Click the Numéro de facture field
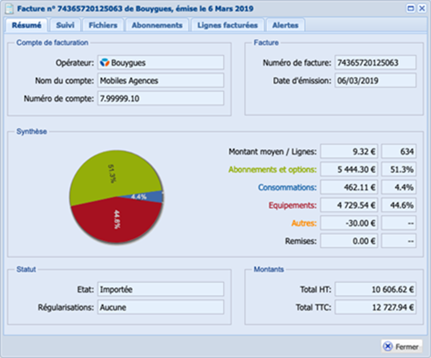 (375, 63)
